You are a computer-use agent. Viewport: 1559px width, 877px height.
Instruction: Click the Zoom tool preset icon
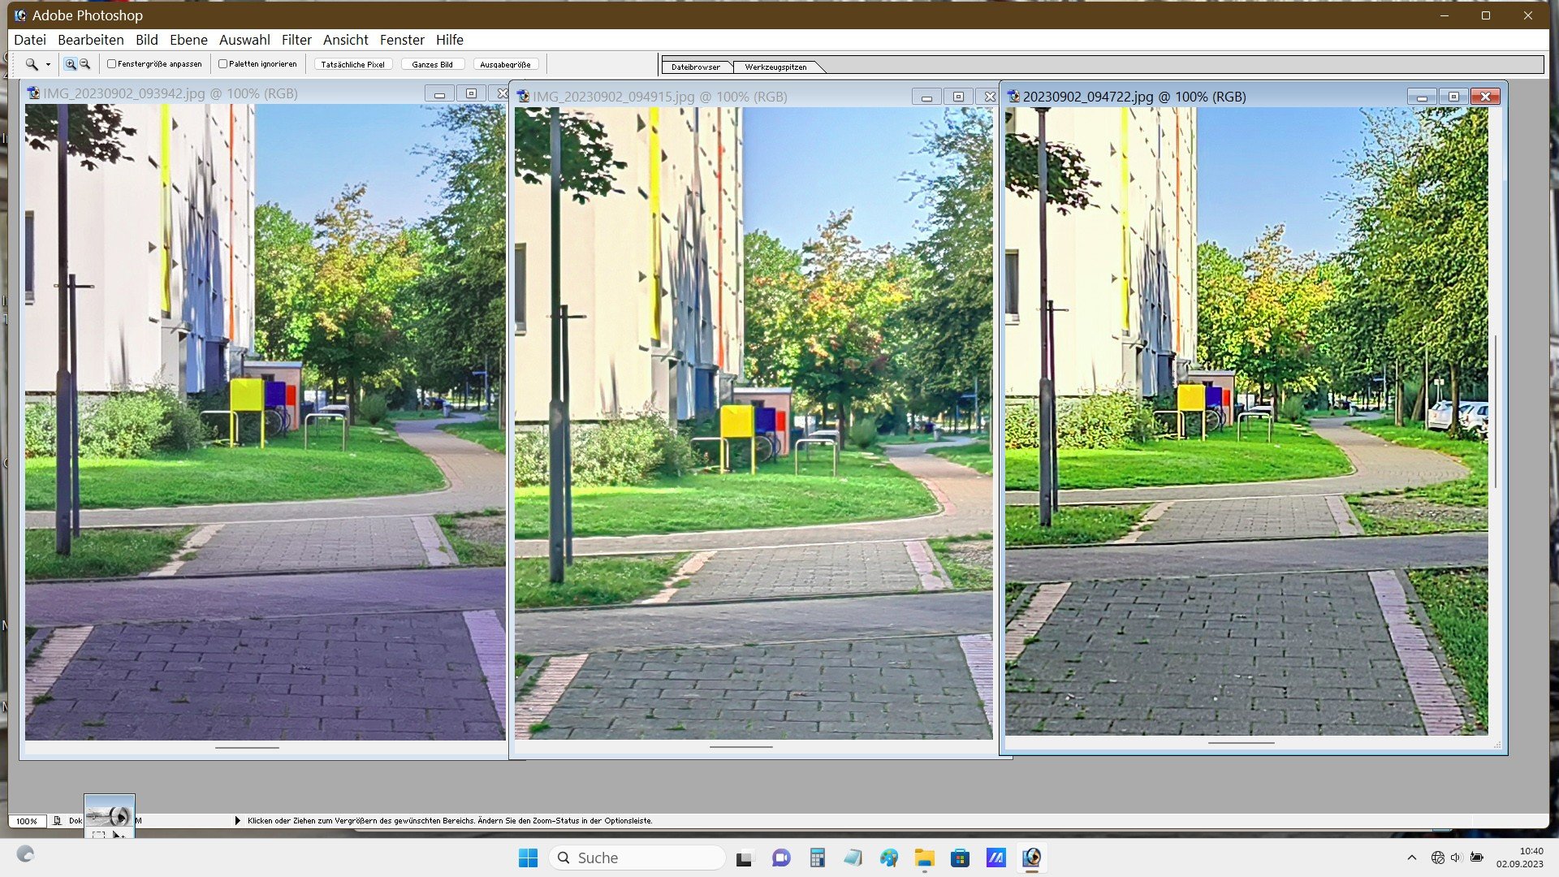(32, 64)
